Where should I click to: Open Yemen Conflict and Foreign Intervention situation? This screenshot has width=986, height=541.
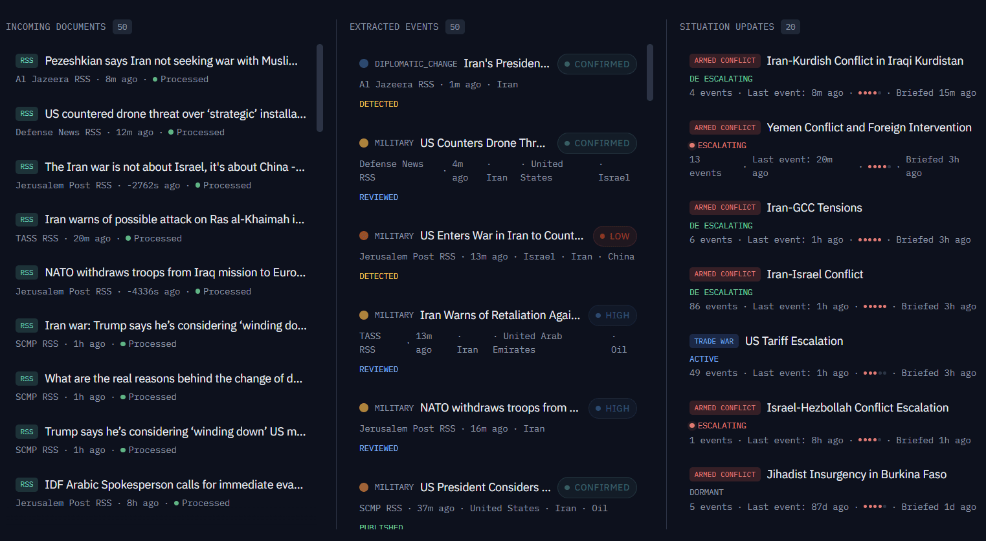869,127
